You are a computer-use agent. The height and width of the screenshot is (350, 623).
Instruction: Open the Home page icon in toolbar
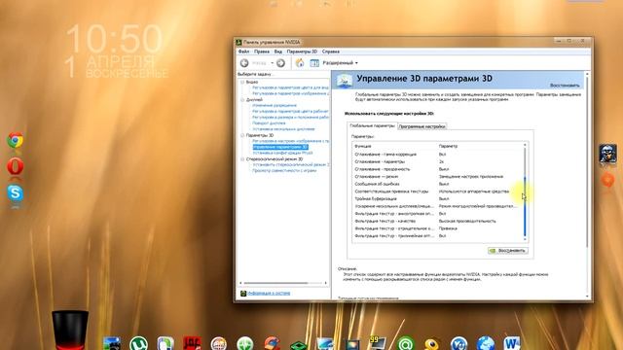(x=300, y=62)
